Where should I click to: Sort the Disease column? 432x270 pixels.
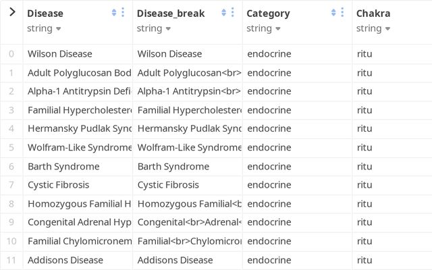pyautogui.click(x=113, y=13)
